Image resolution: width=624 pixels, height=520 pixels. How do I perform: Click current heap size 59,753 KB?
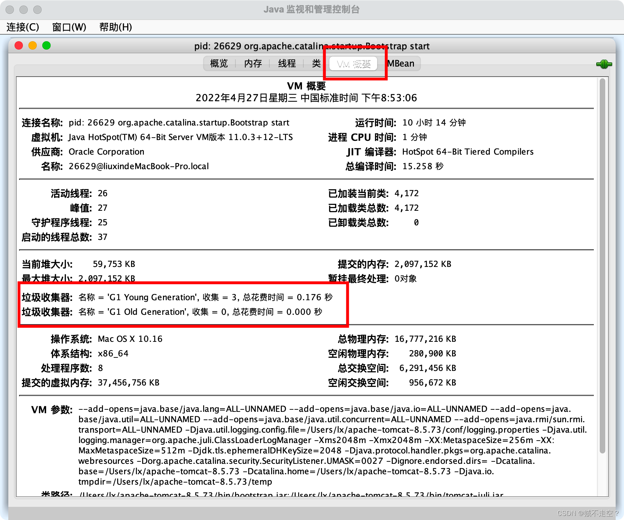pos(114,264)
